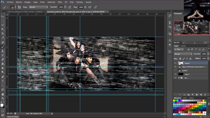Toggle lock position
This screenshot has height=118, width=210.
point(187,59)
